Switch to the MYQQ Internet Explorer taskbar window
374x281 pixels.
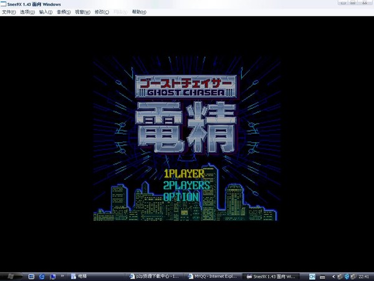point(213,277)
